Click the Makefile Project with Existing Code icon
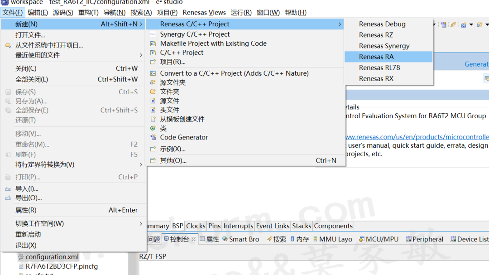489x275 pixels. pyautogui.click(x=153, y=43)
